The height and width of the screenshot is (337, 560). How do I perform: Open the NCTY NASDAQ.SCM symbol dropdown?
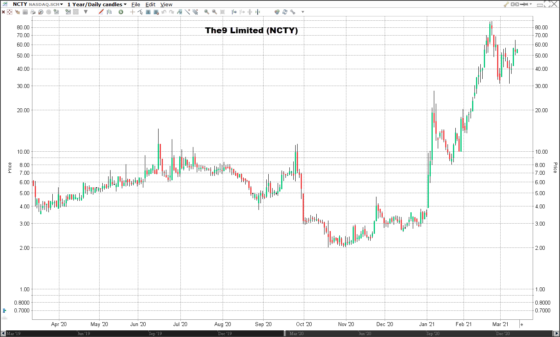click(x=38, y=4)
